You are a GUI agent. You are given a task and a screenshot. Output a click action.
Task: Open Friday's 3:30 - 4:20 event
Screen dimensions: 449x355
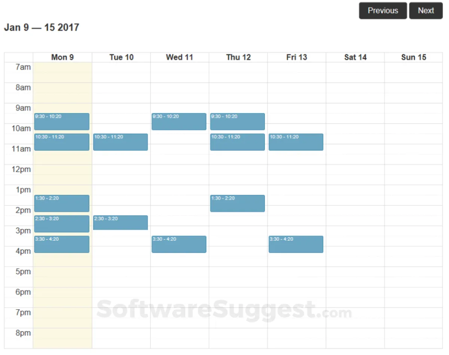coord(296,244)
